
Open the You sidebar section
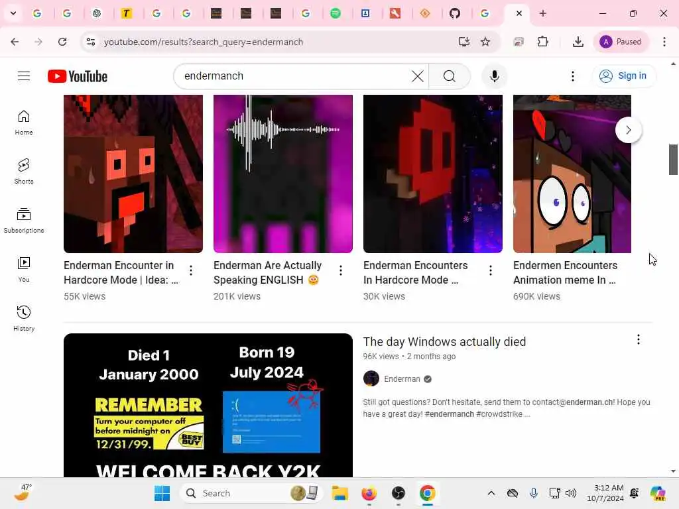(x=24, y=269)
